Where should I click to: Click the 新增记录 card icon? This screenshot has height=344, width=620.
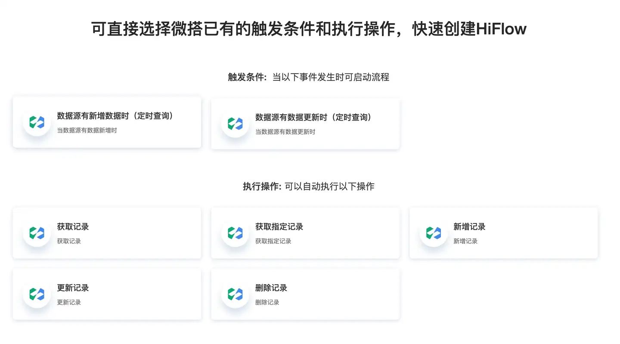434,233
